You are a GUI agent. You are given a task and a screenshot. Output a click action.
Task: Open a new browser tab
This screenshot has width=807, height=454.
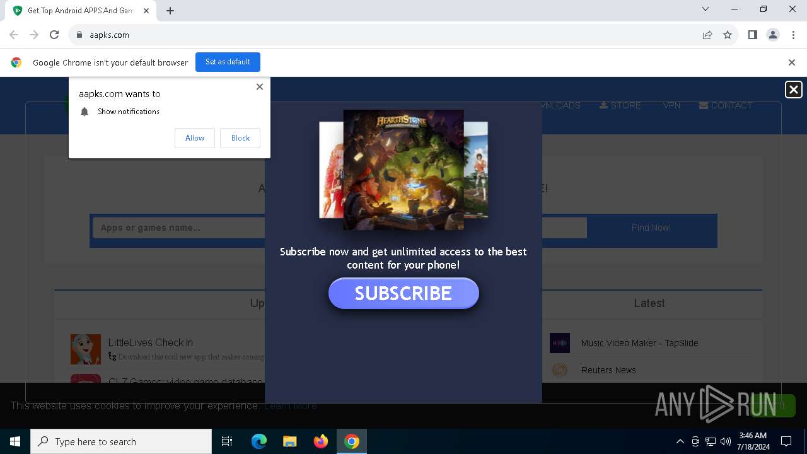click(170, 11)
